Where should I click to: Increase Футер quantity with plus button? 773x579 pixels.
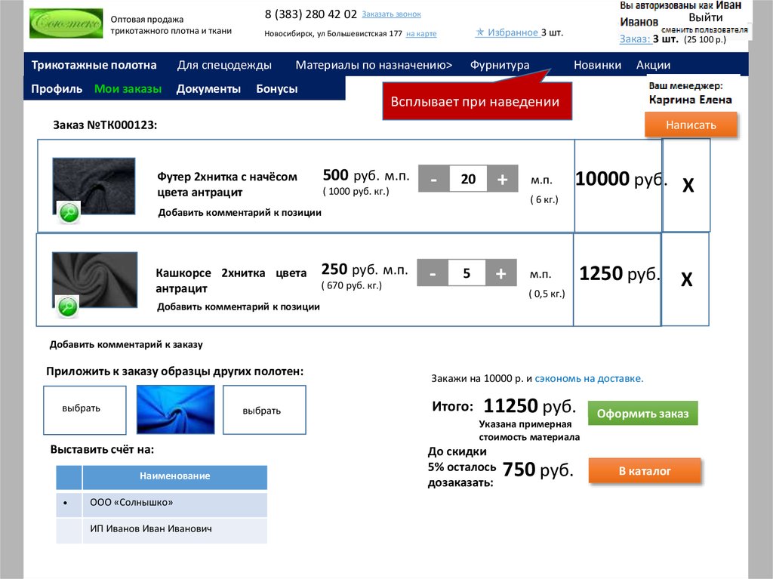click(x=502, y=179)
